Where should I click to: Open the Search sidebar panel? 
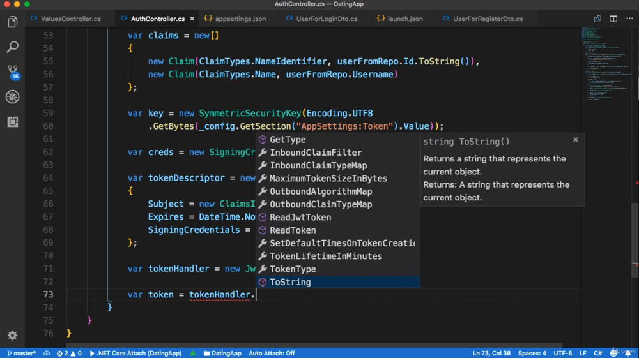tap(13, 47)
